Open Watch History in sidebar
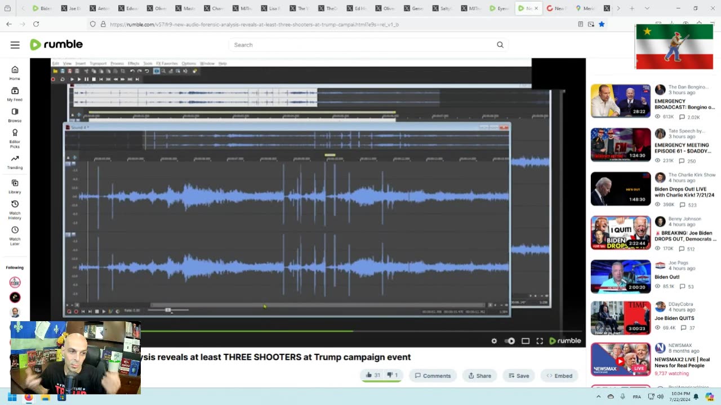This screenshot has width=721, height=405. 15,210
